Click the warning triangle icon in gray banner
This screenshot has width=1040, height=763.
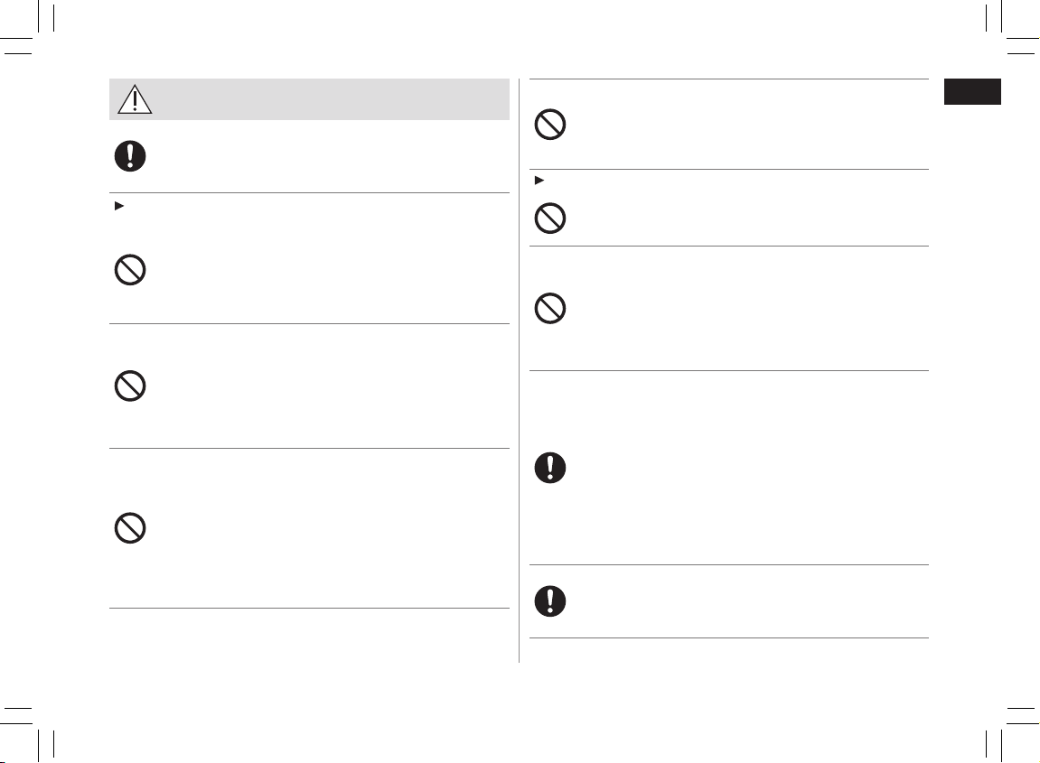[135, 99]
